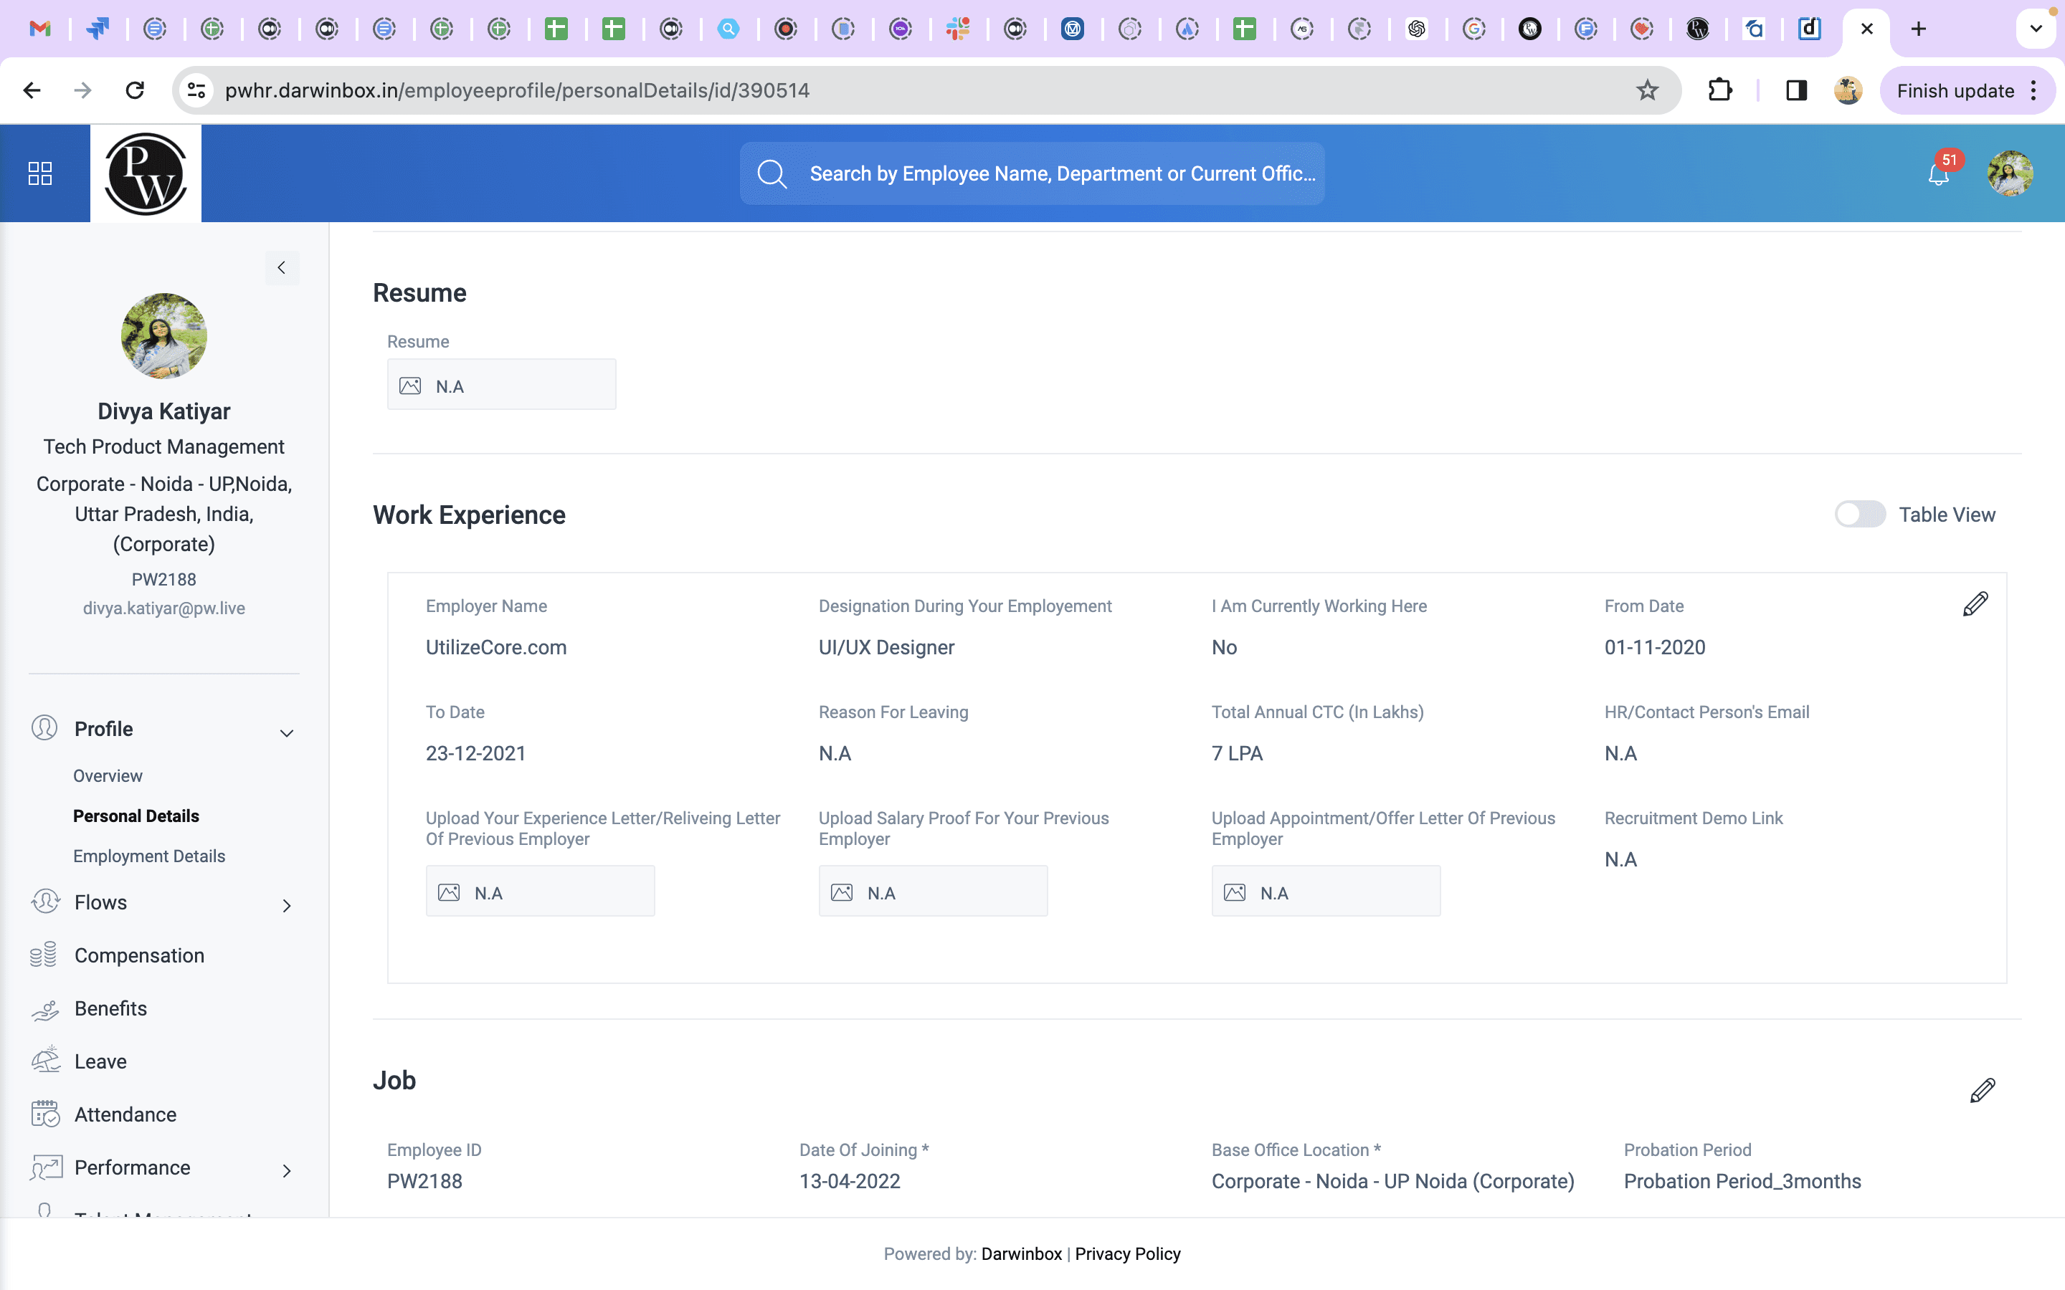Open user avatar in top header
2065x1290 pixels.
tap(2010, 174)
